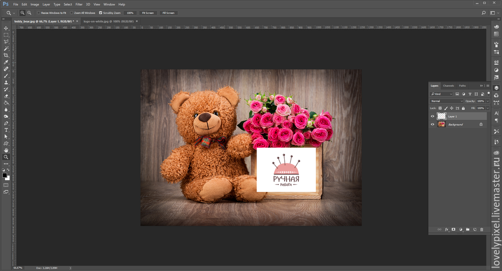Click the foreground color swatch
Screen dimensions: 502x271
coord(5,175)
